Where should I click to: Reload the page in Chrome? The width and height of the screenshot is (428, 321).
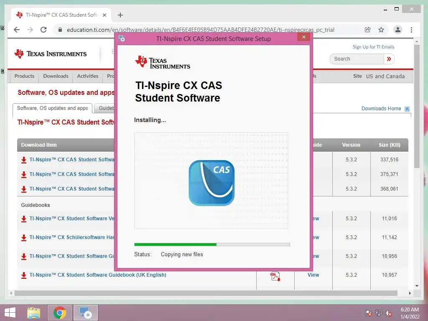click(43, 30)
